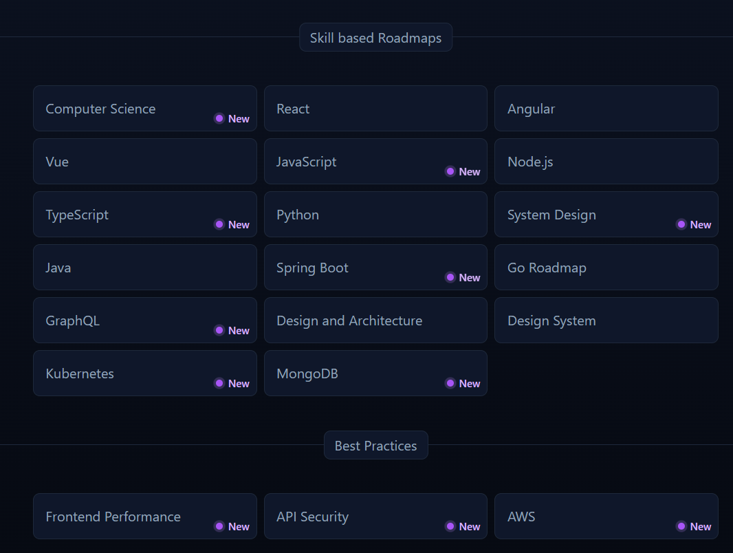Choose the Node.js roadmap card
The height and width of the screenshot is (553, 733).
click(606, 161)
